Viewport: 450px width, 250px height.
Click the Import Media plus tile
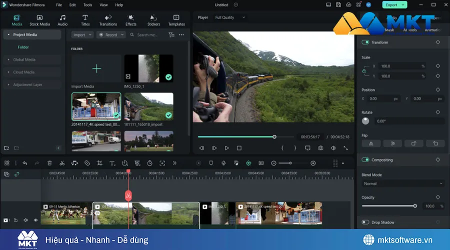96,68
